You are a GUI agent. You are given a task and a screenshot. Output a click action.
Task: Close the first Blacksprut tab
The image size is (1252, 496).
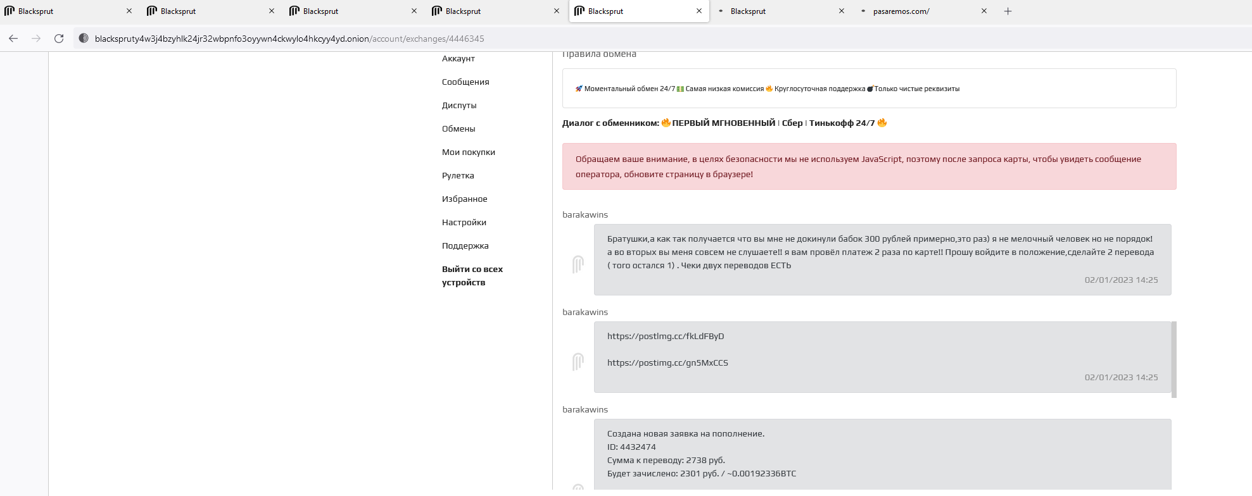(x=129, y=11)
